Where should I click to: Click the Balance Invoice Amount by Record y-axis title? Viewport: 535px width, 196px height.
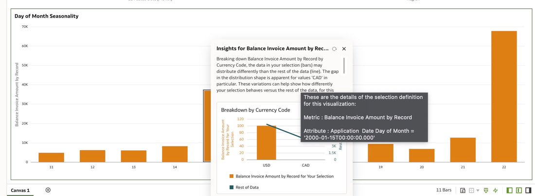point(17,94)
